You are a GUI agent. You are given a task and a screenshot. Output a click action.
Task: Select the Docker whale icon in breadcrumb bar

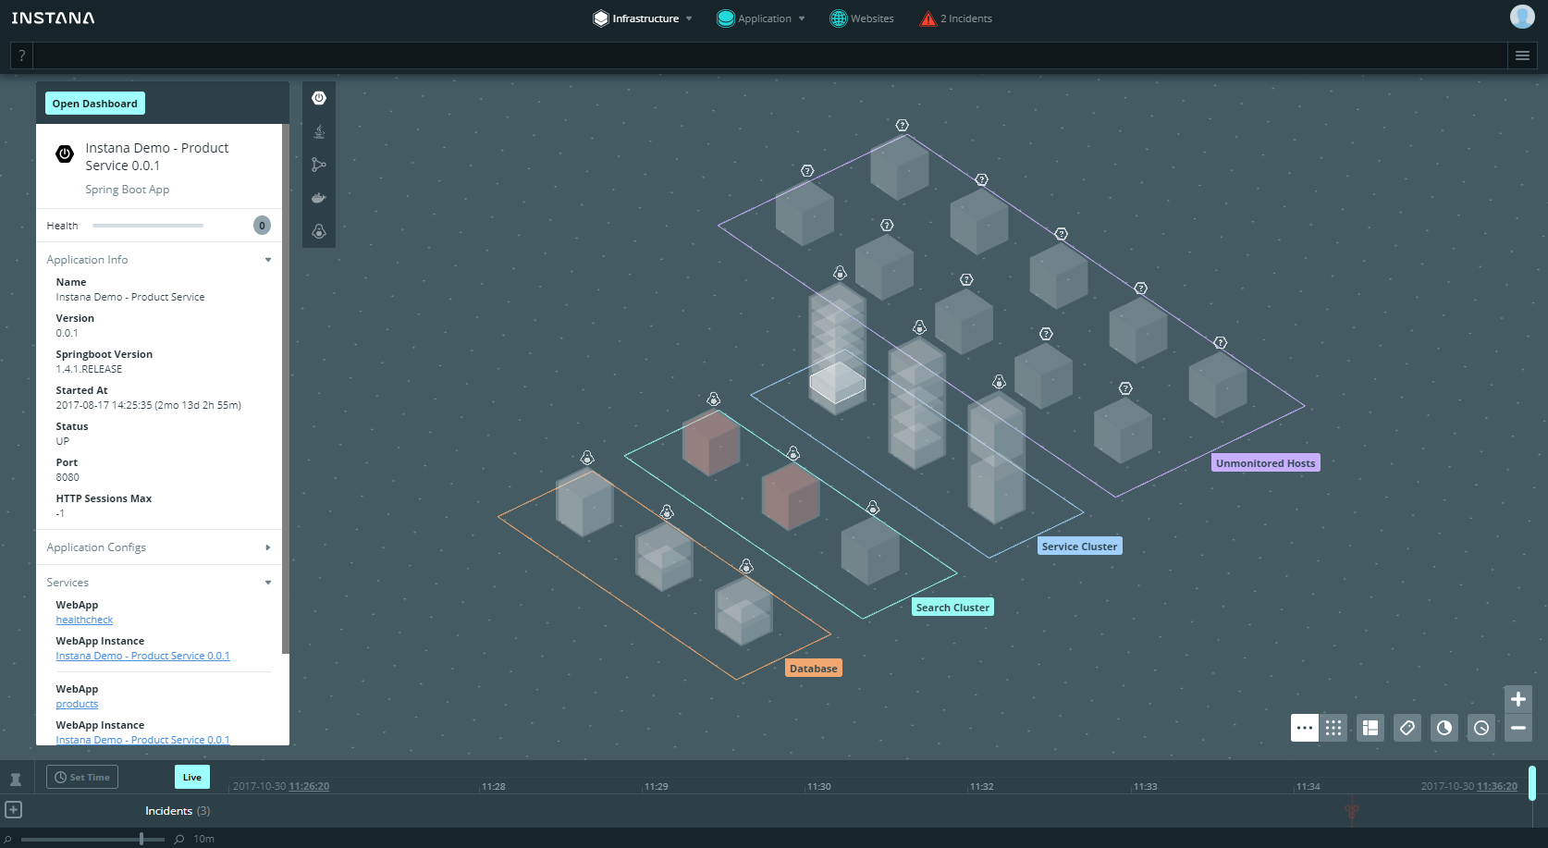point(319,198)
